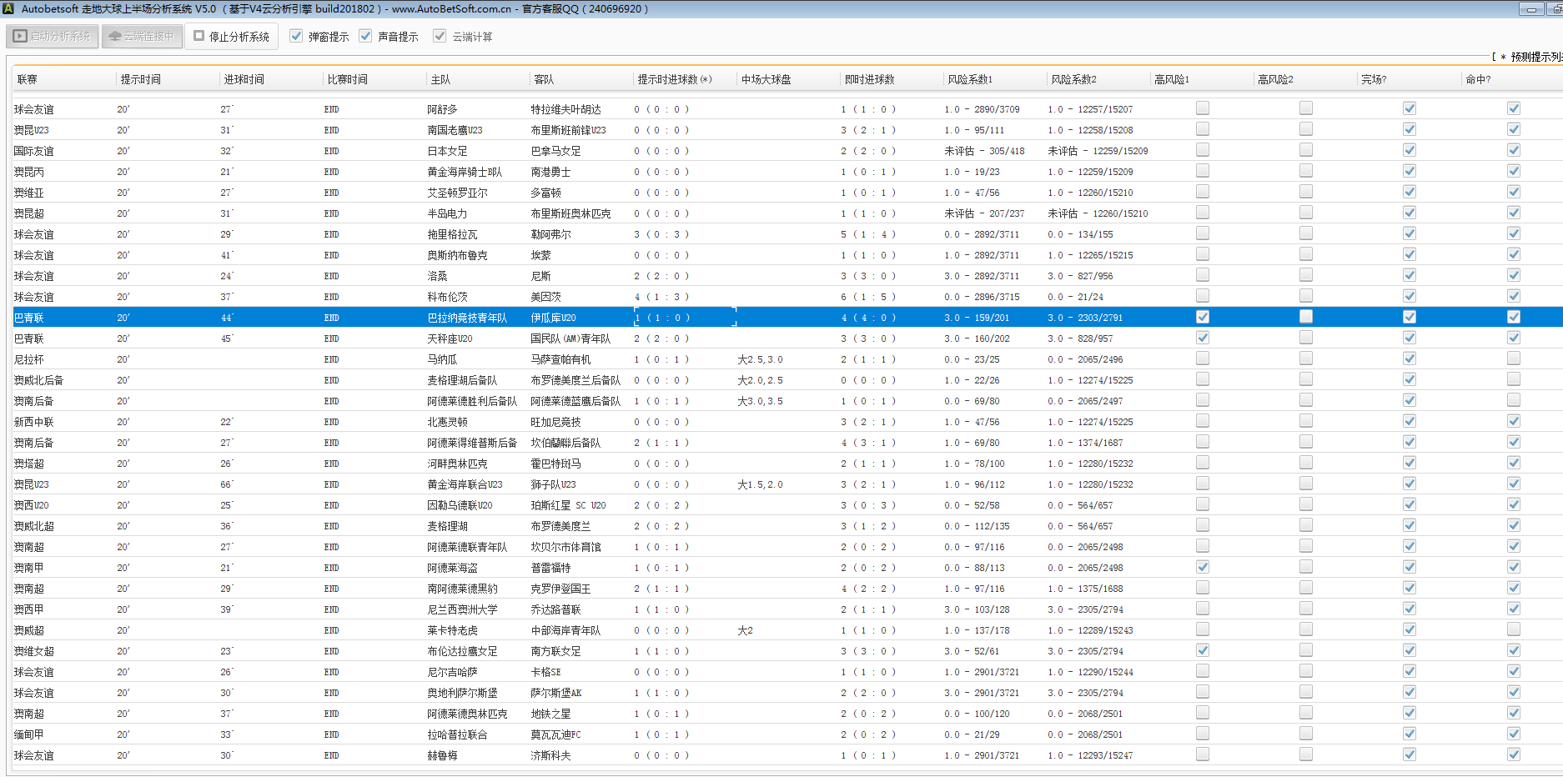This screenshot has height=777, width=1563.
Task: Minimize the Autobetsoft window
Action: pos(1530,9)
